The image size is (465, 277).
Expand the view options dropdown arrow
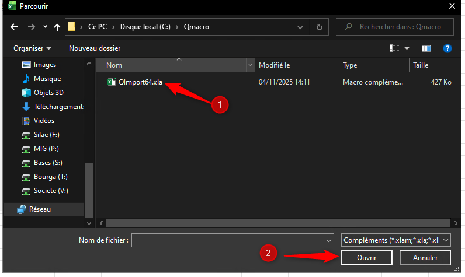pos(407,48)
